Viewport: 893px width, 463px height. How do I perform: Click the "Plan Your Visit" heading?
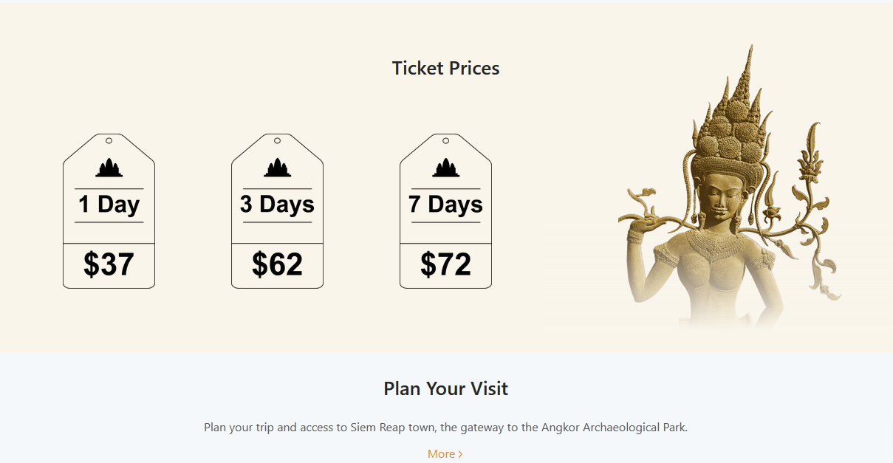(x=445, y=388)
